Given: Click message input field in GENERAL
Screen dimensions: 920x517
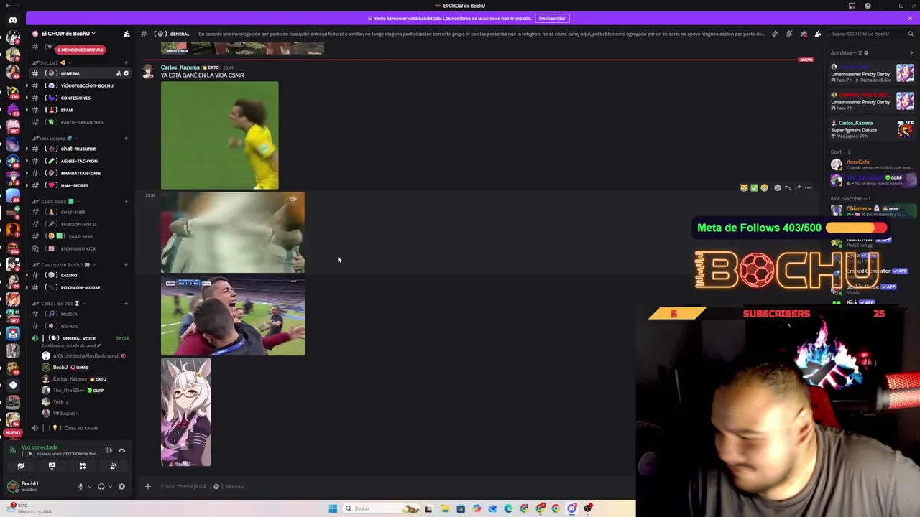Looking at the screenshot, I should coord(388,487).
